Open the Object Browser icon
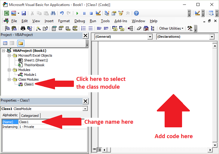 coord(121,13)
